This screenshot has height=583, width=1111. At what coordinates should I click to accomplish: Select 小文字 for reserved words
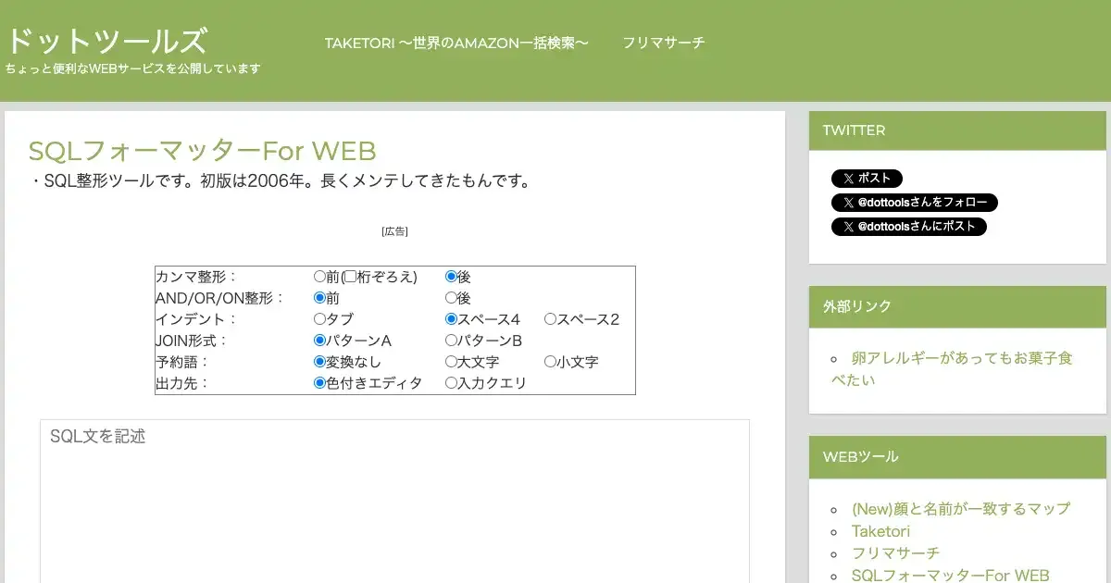pyautogui.click(x=550, y=362)
